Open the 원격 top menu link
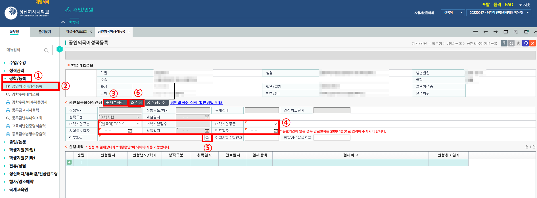This screenshot has height=198, width=537. 497,5
